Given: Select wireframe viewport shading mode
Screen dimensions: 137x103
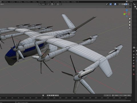Looking at the screenshot, I should coord(122,4).
